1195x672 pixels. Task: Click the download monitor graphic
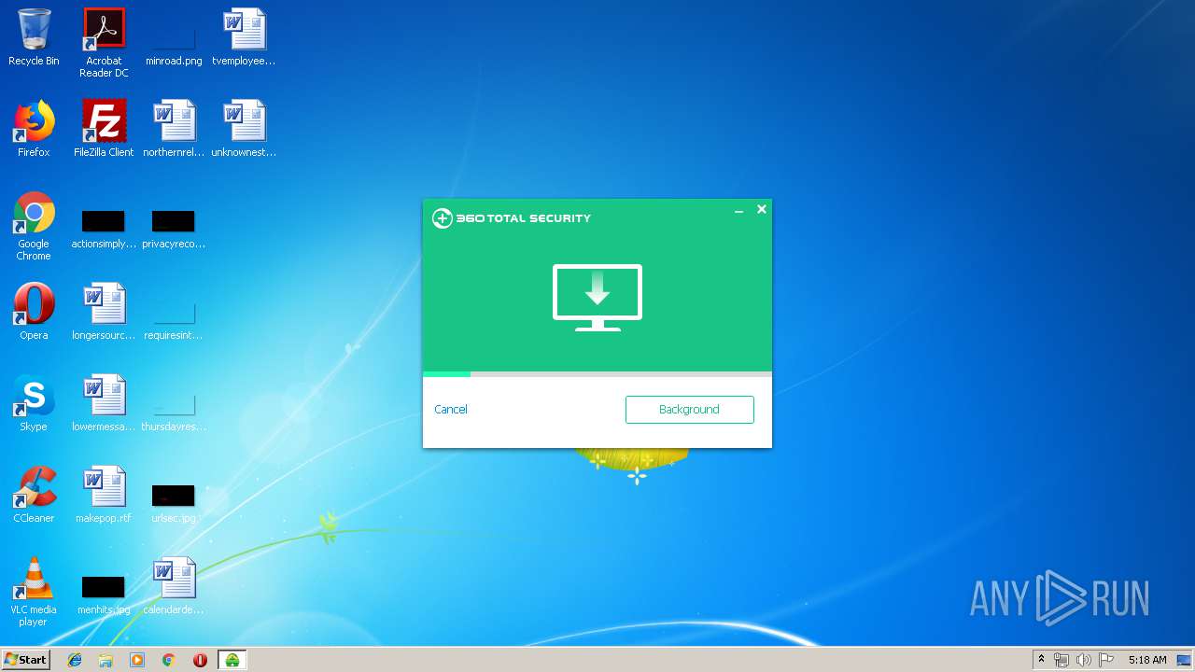coord(597,298)
